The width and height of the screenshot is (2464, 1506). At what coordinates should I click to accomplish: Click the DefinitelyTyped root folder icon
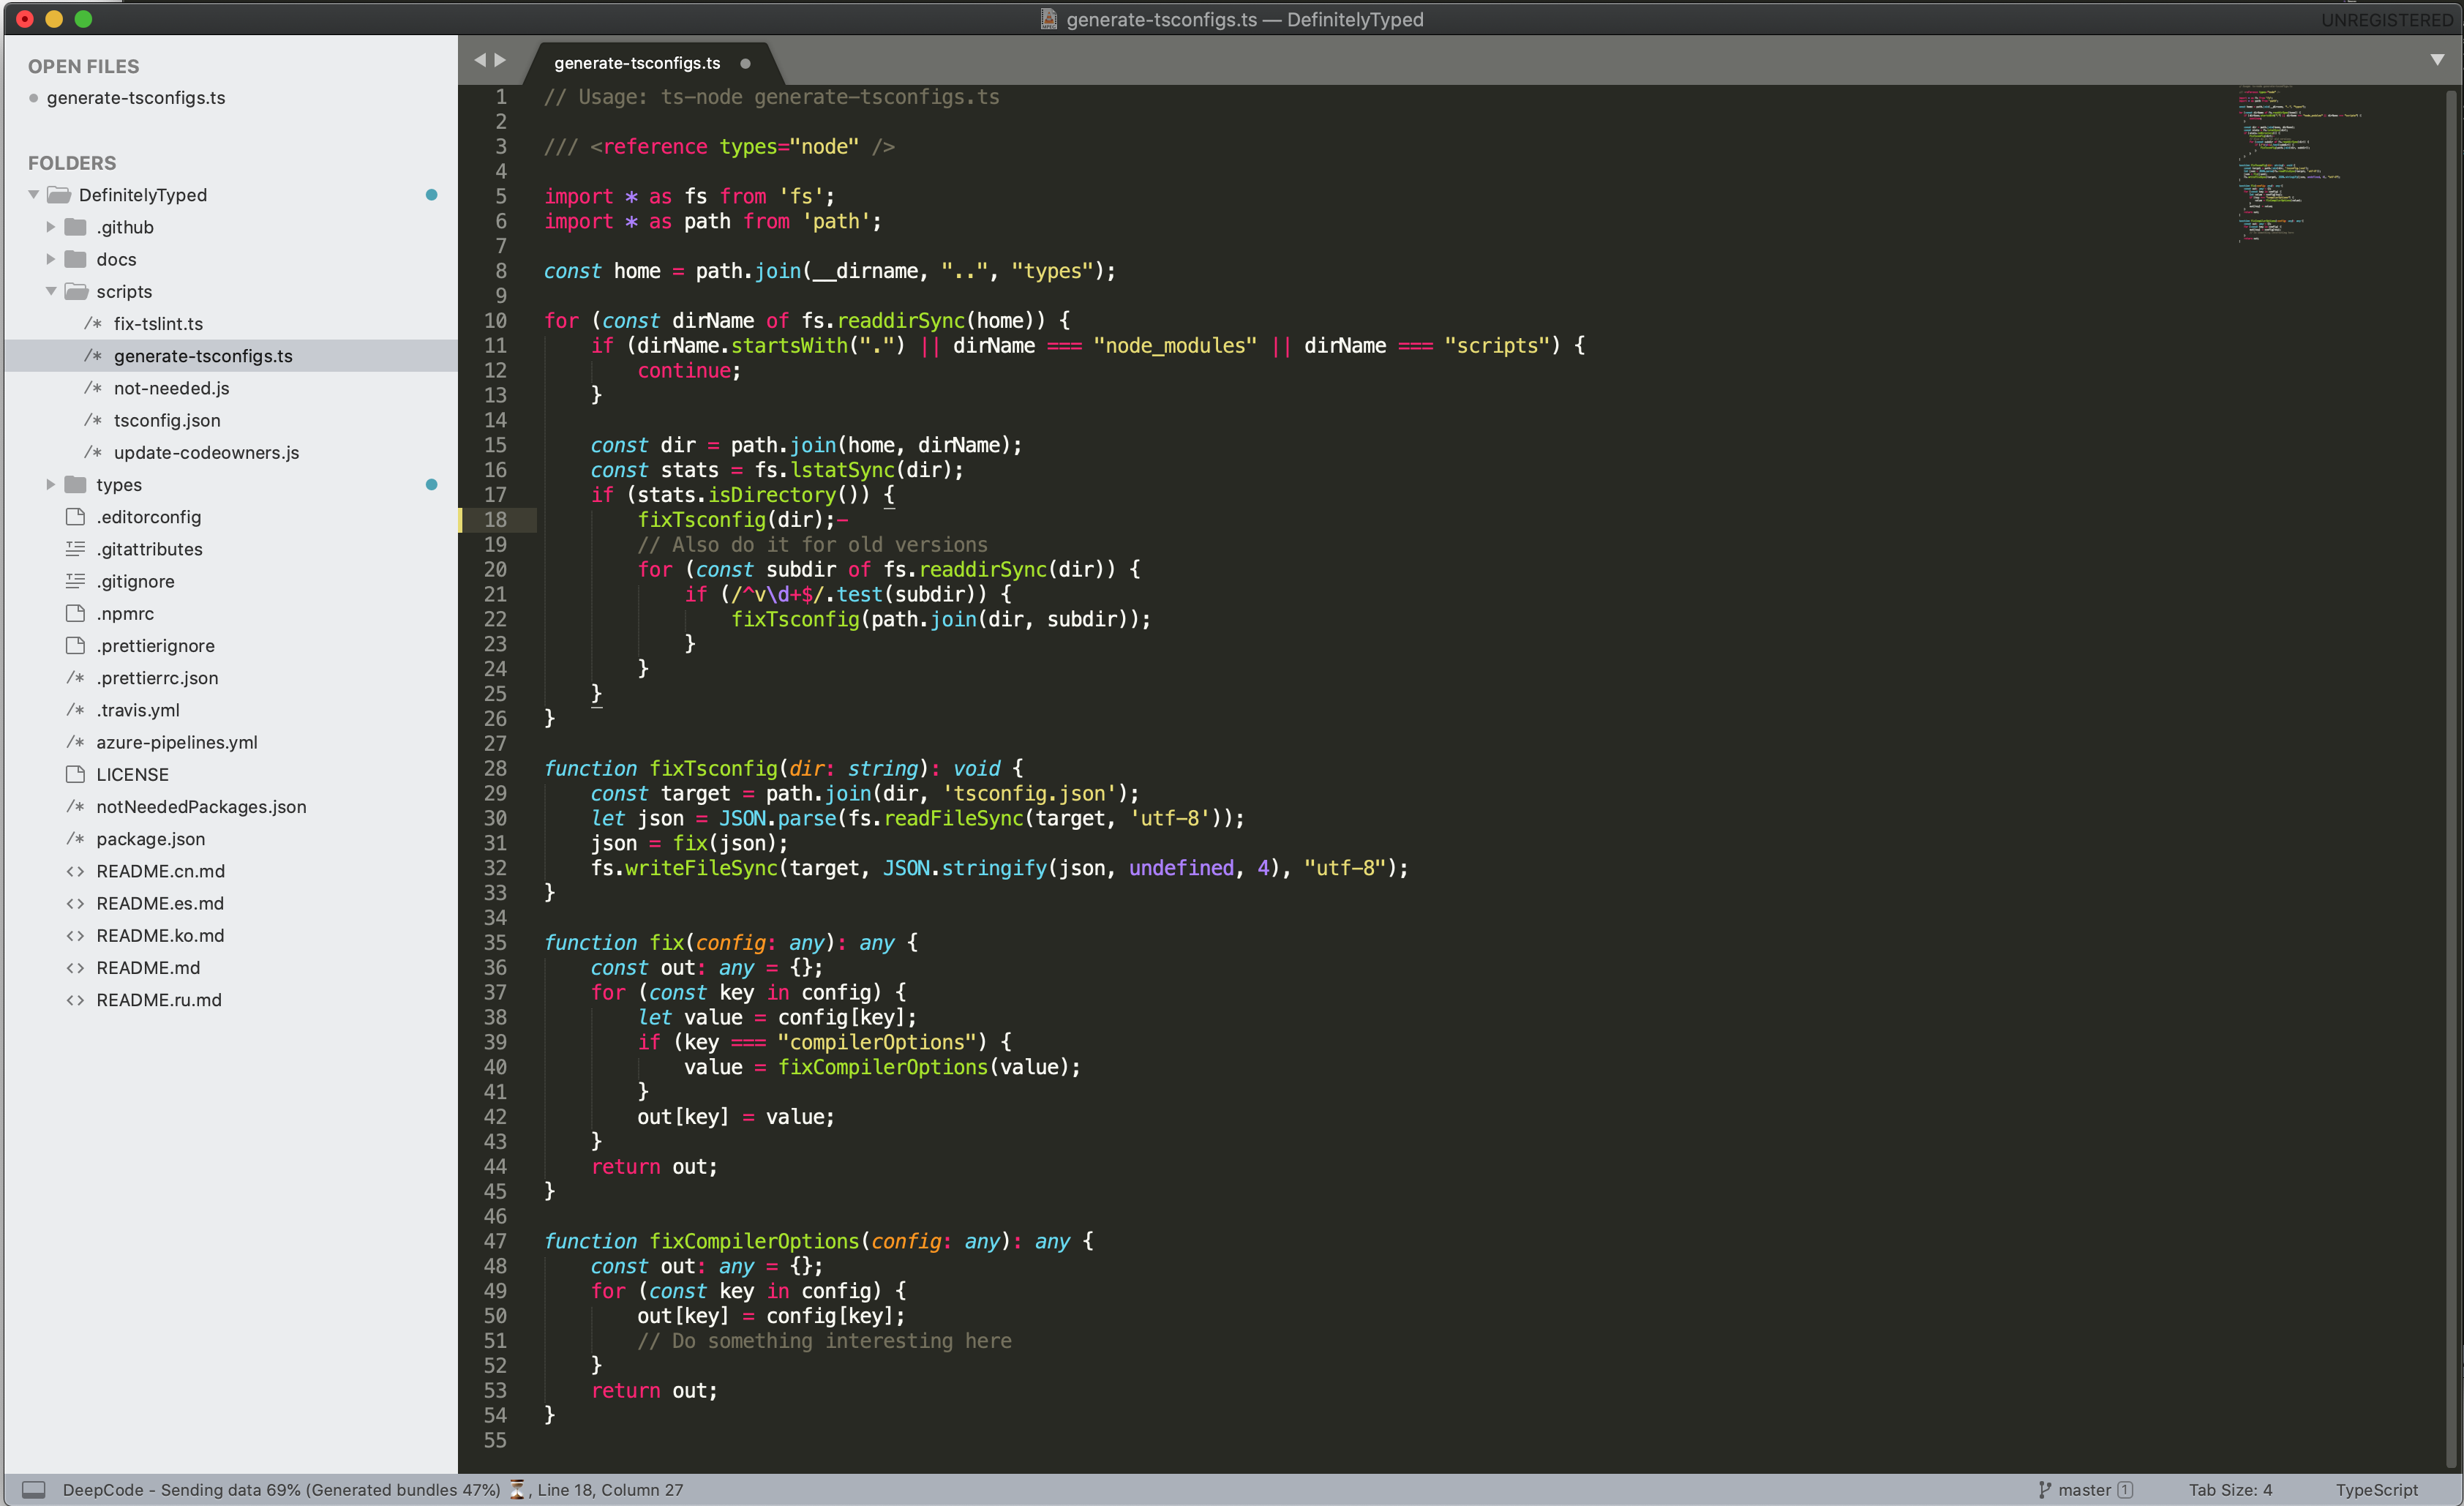pyautogui.click(x=59, y=195)
